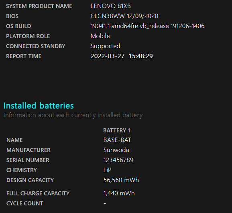The width and height of the screenshot is (232, 213).
Task: Select the LENOVO 81XB product name value
Action: click(x=111, y=6)
